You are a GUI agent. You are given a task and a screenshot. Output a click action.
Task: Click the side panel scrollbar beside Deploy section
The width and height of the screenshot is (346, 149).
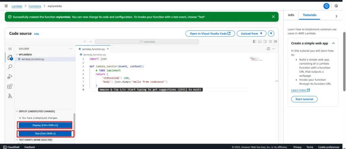point(74,125)
